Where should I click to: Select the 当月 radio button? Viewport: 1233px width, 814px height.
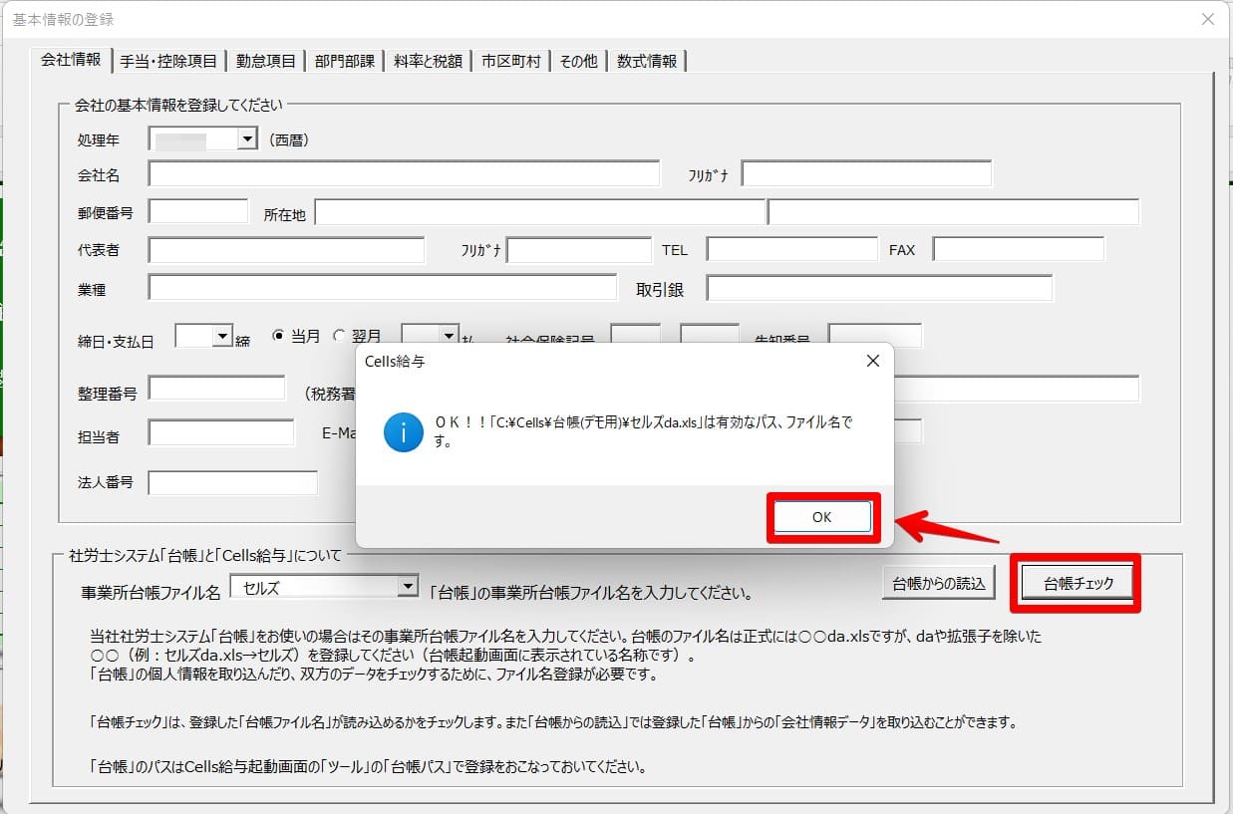tap(279, 337)
